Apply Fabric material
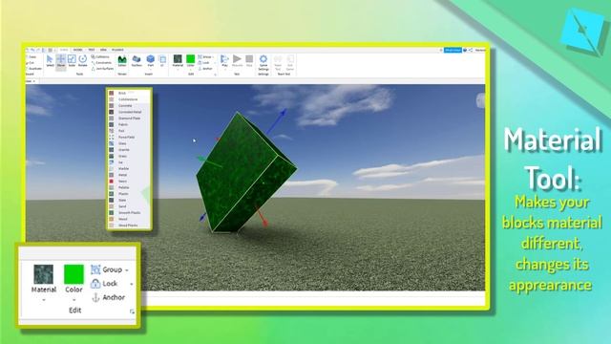The height and width of the screenshot is (344, 611). [129, 124]
